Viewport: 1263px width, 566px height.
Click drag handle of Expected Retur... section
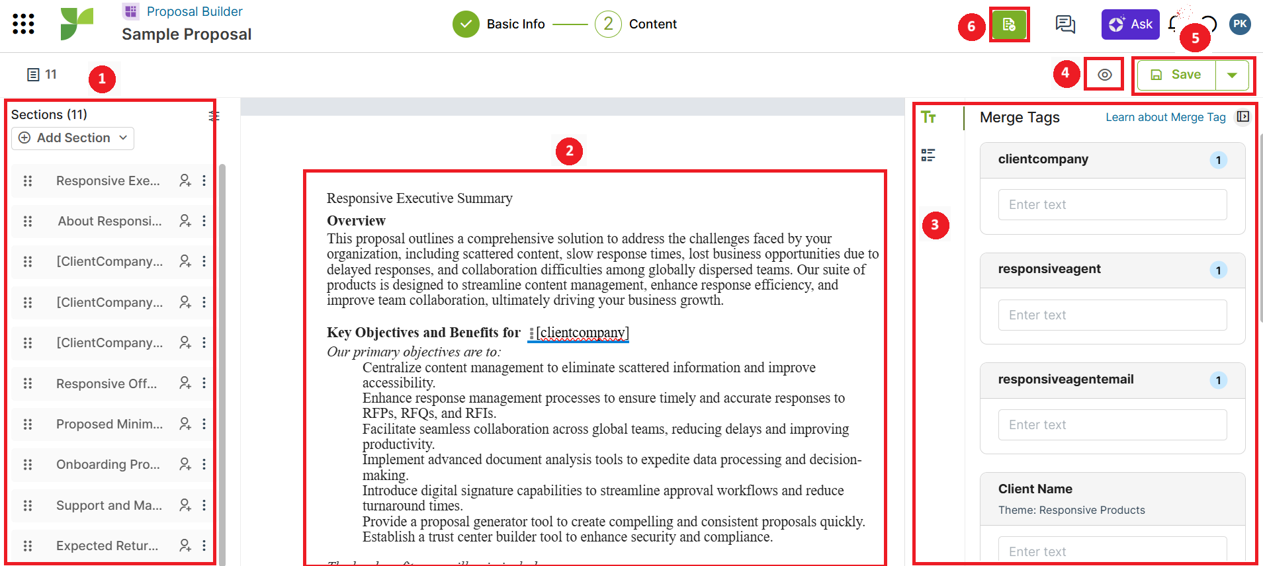click(x=28, y=546)
